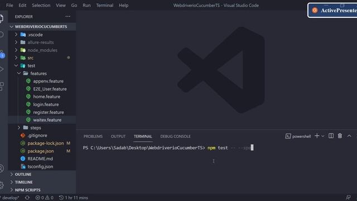Click the sync changes icon in status bar
Screen dimensions: 357x201
27,198
